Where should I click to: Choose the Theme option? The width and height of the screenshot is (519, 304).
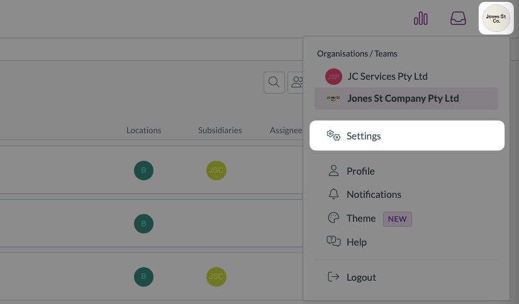(360, 219)
